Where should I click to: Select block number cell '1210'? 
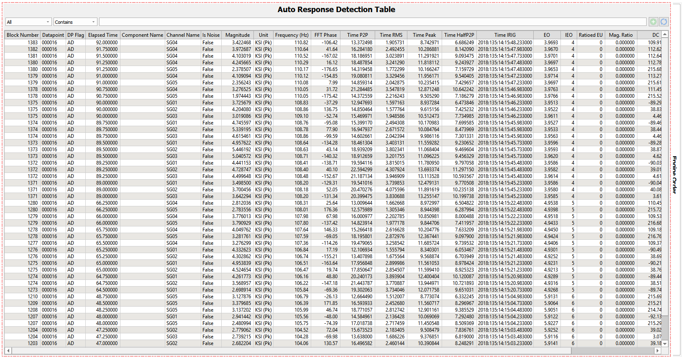point(23,297)
